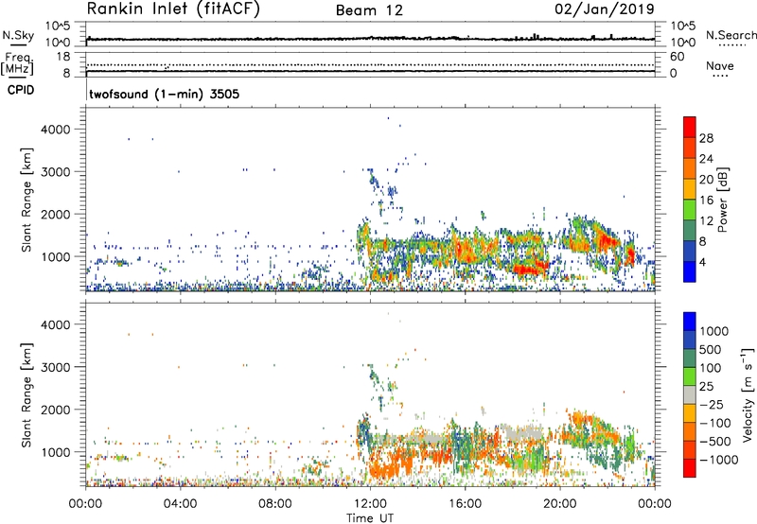Click the date "02/Jan/2019"

click(605, 9)
